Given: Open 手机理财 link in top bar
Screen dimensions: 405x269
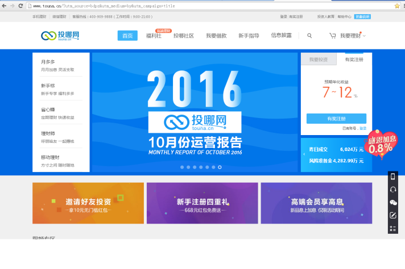Looking at the screenshot, I should coord(39,16).
